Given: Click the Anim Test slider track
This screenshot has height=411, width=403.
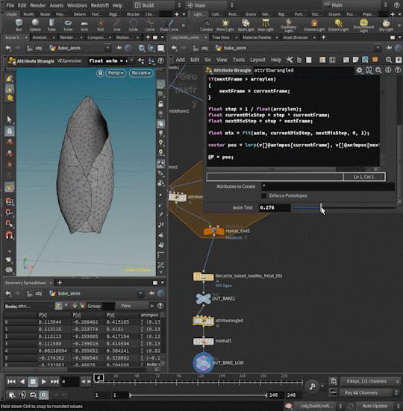Looking at the screenshot, I should [344, 207].
